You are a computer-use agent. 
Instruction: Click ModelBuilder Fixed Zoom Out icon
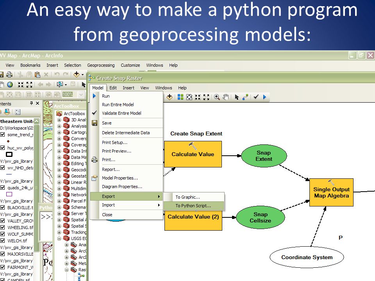pos(206,97)
